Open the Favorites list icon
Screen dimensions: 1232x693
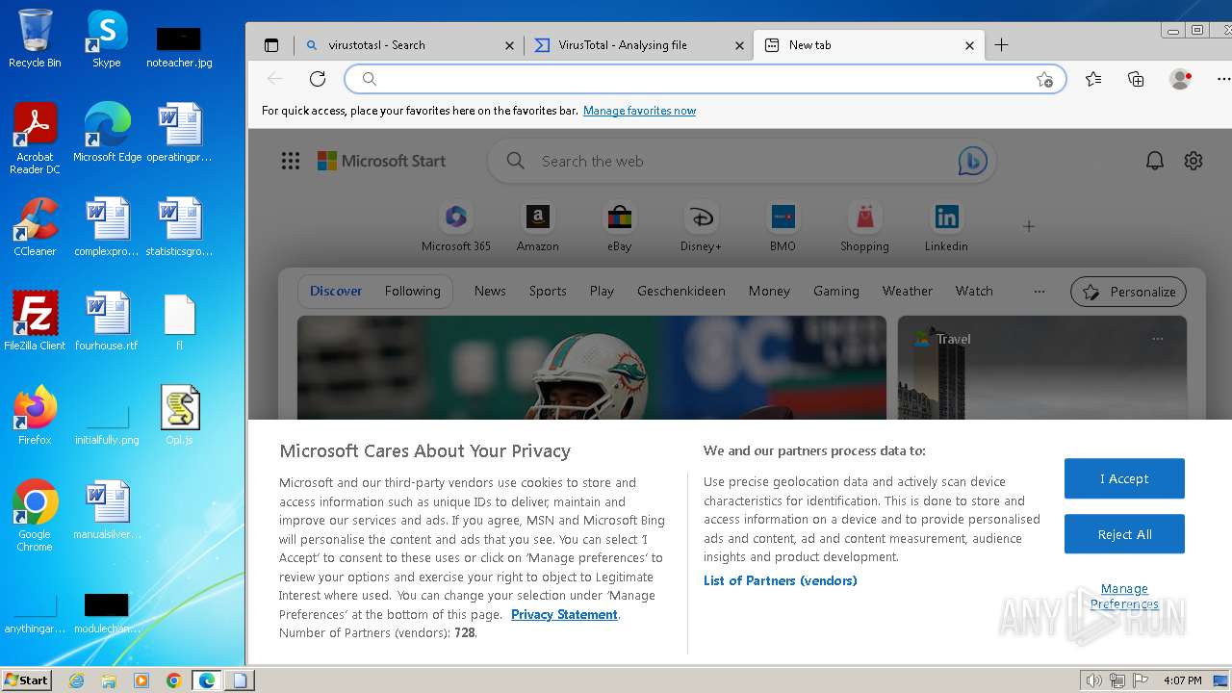pyautogui.click(x=1093, y=79)
